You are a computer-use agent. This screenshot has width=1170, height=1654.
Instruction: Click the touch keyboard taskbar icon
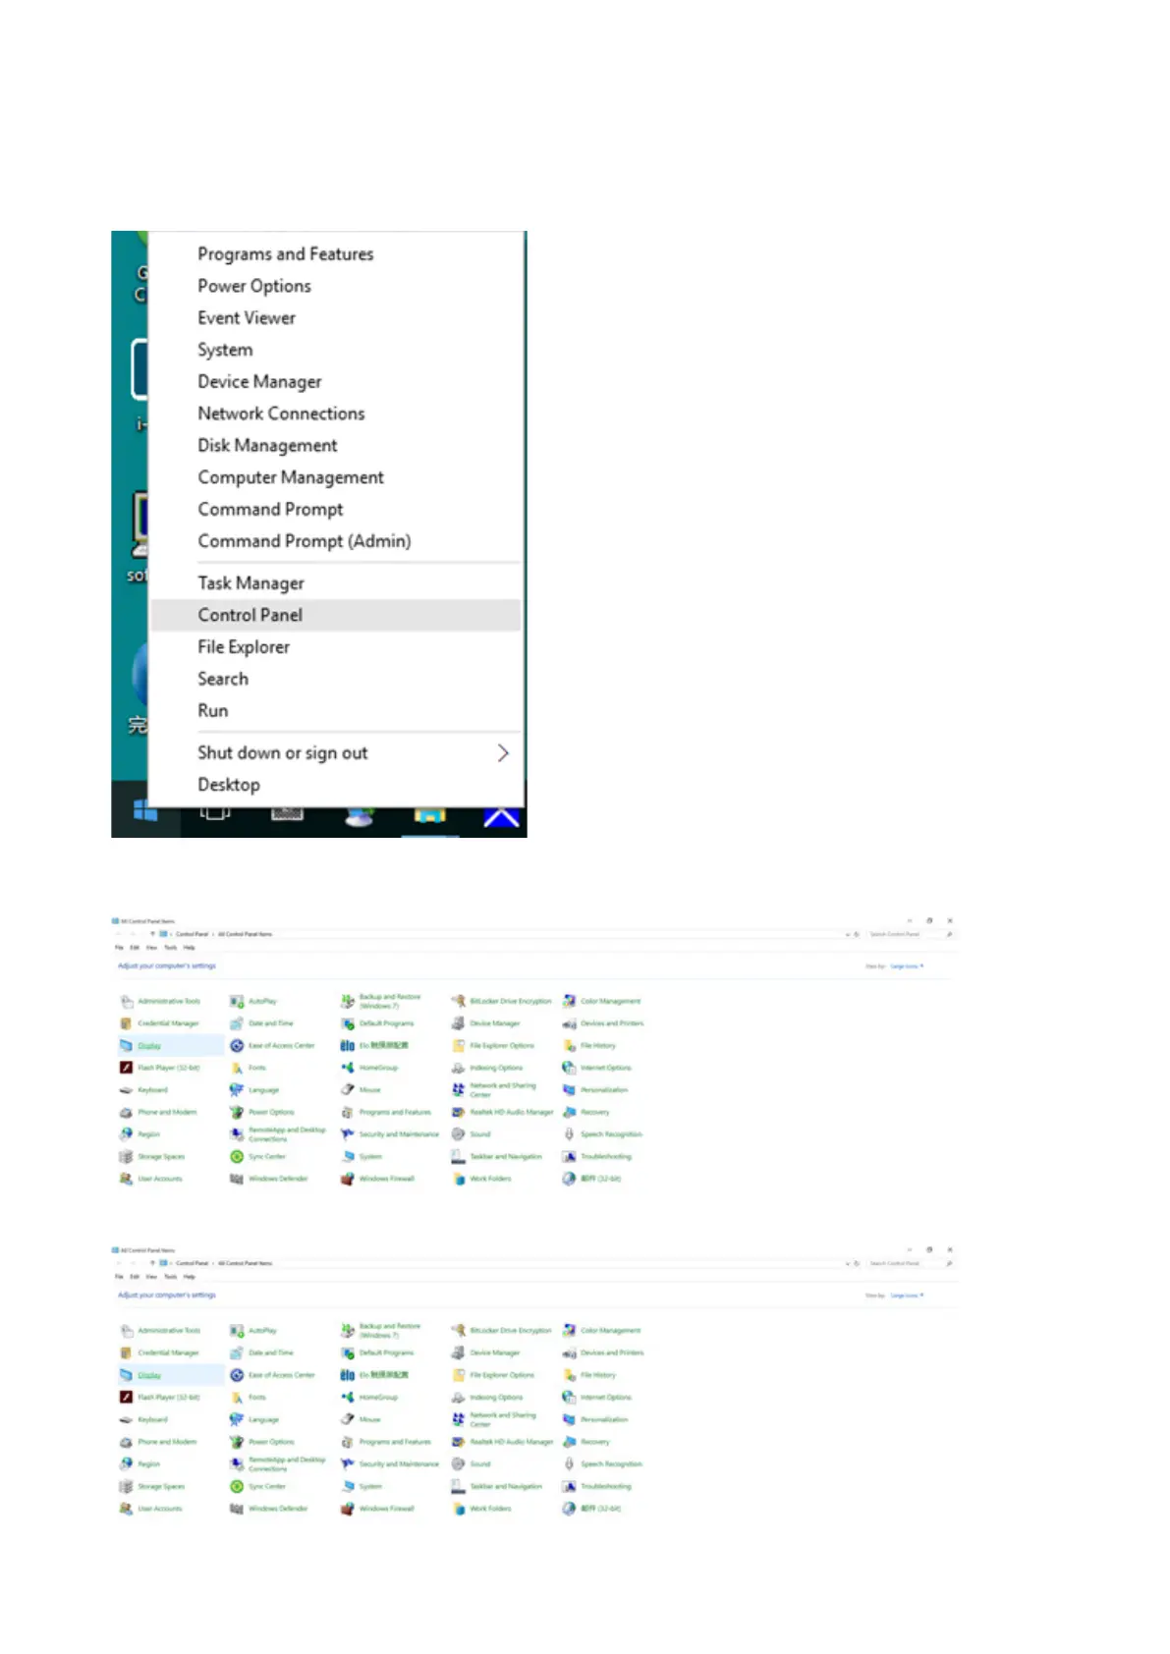[287, 814]
